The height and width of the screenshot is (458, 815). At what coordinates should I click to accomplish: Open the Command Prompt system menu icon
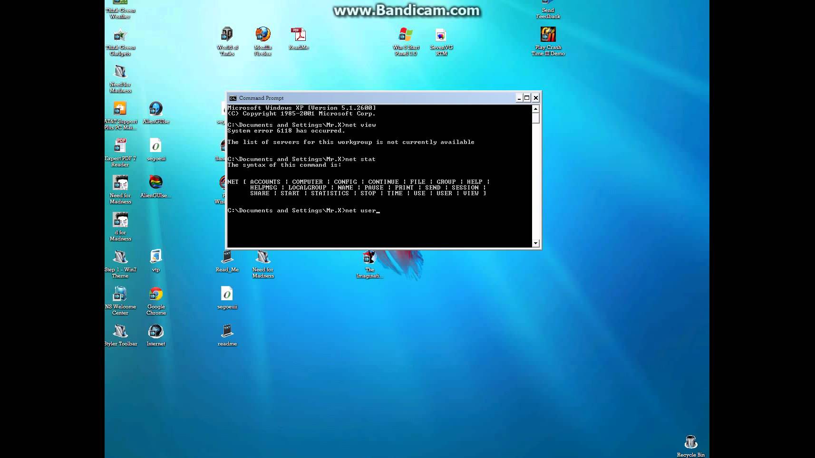(233, 98)
